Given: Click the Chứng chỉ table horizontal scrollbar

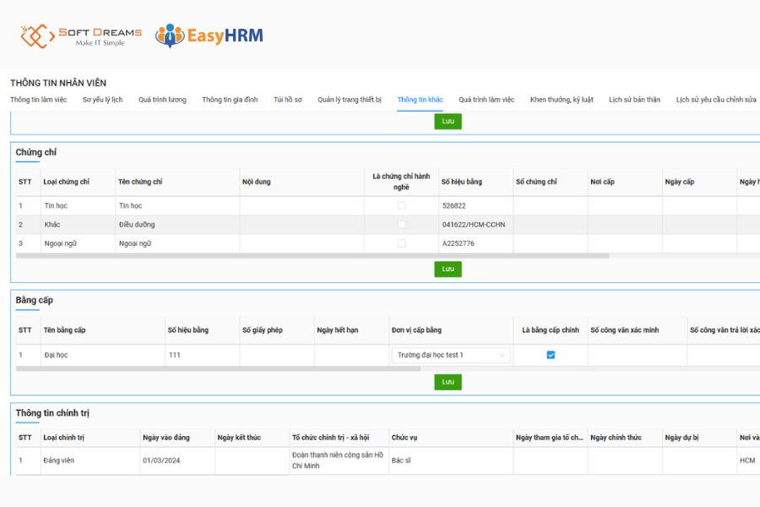Looking at the screenshot, I should coord(312,255).
